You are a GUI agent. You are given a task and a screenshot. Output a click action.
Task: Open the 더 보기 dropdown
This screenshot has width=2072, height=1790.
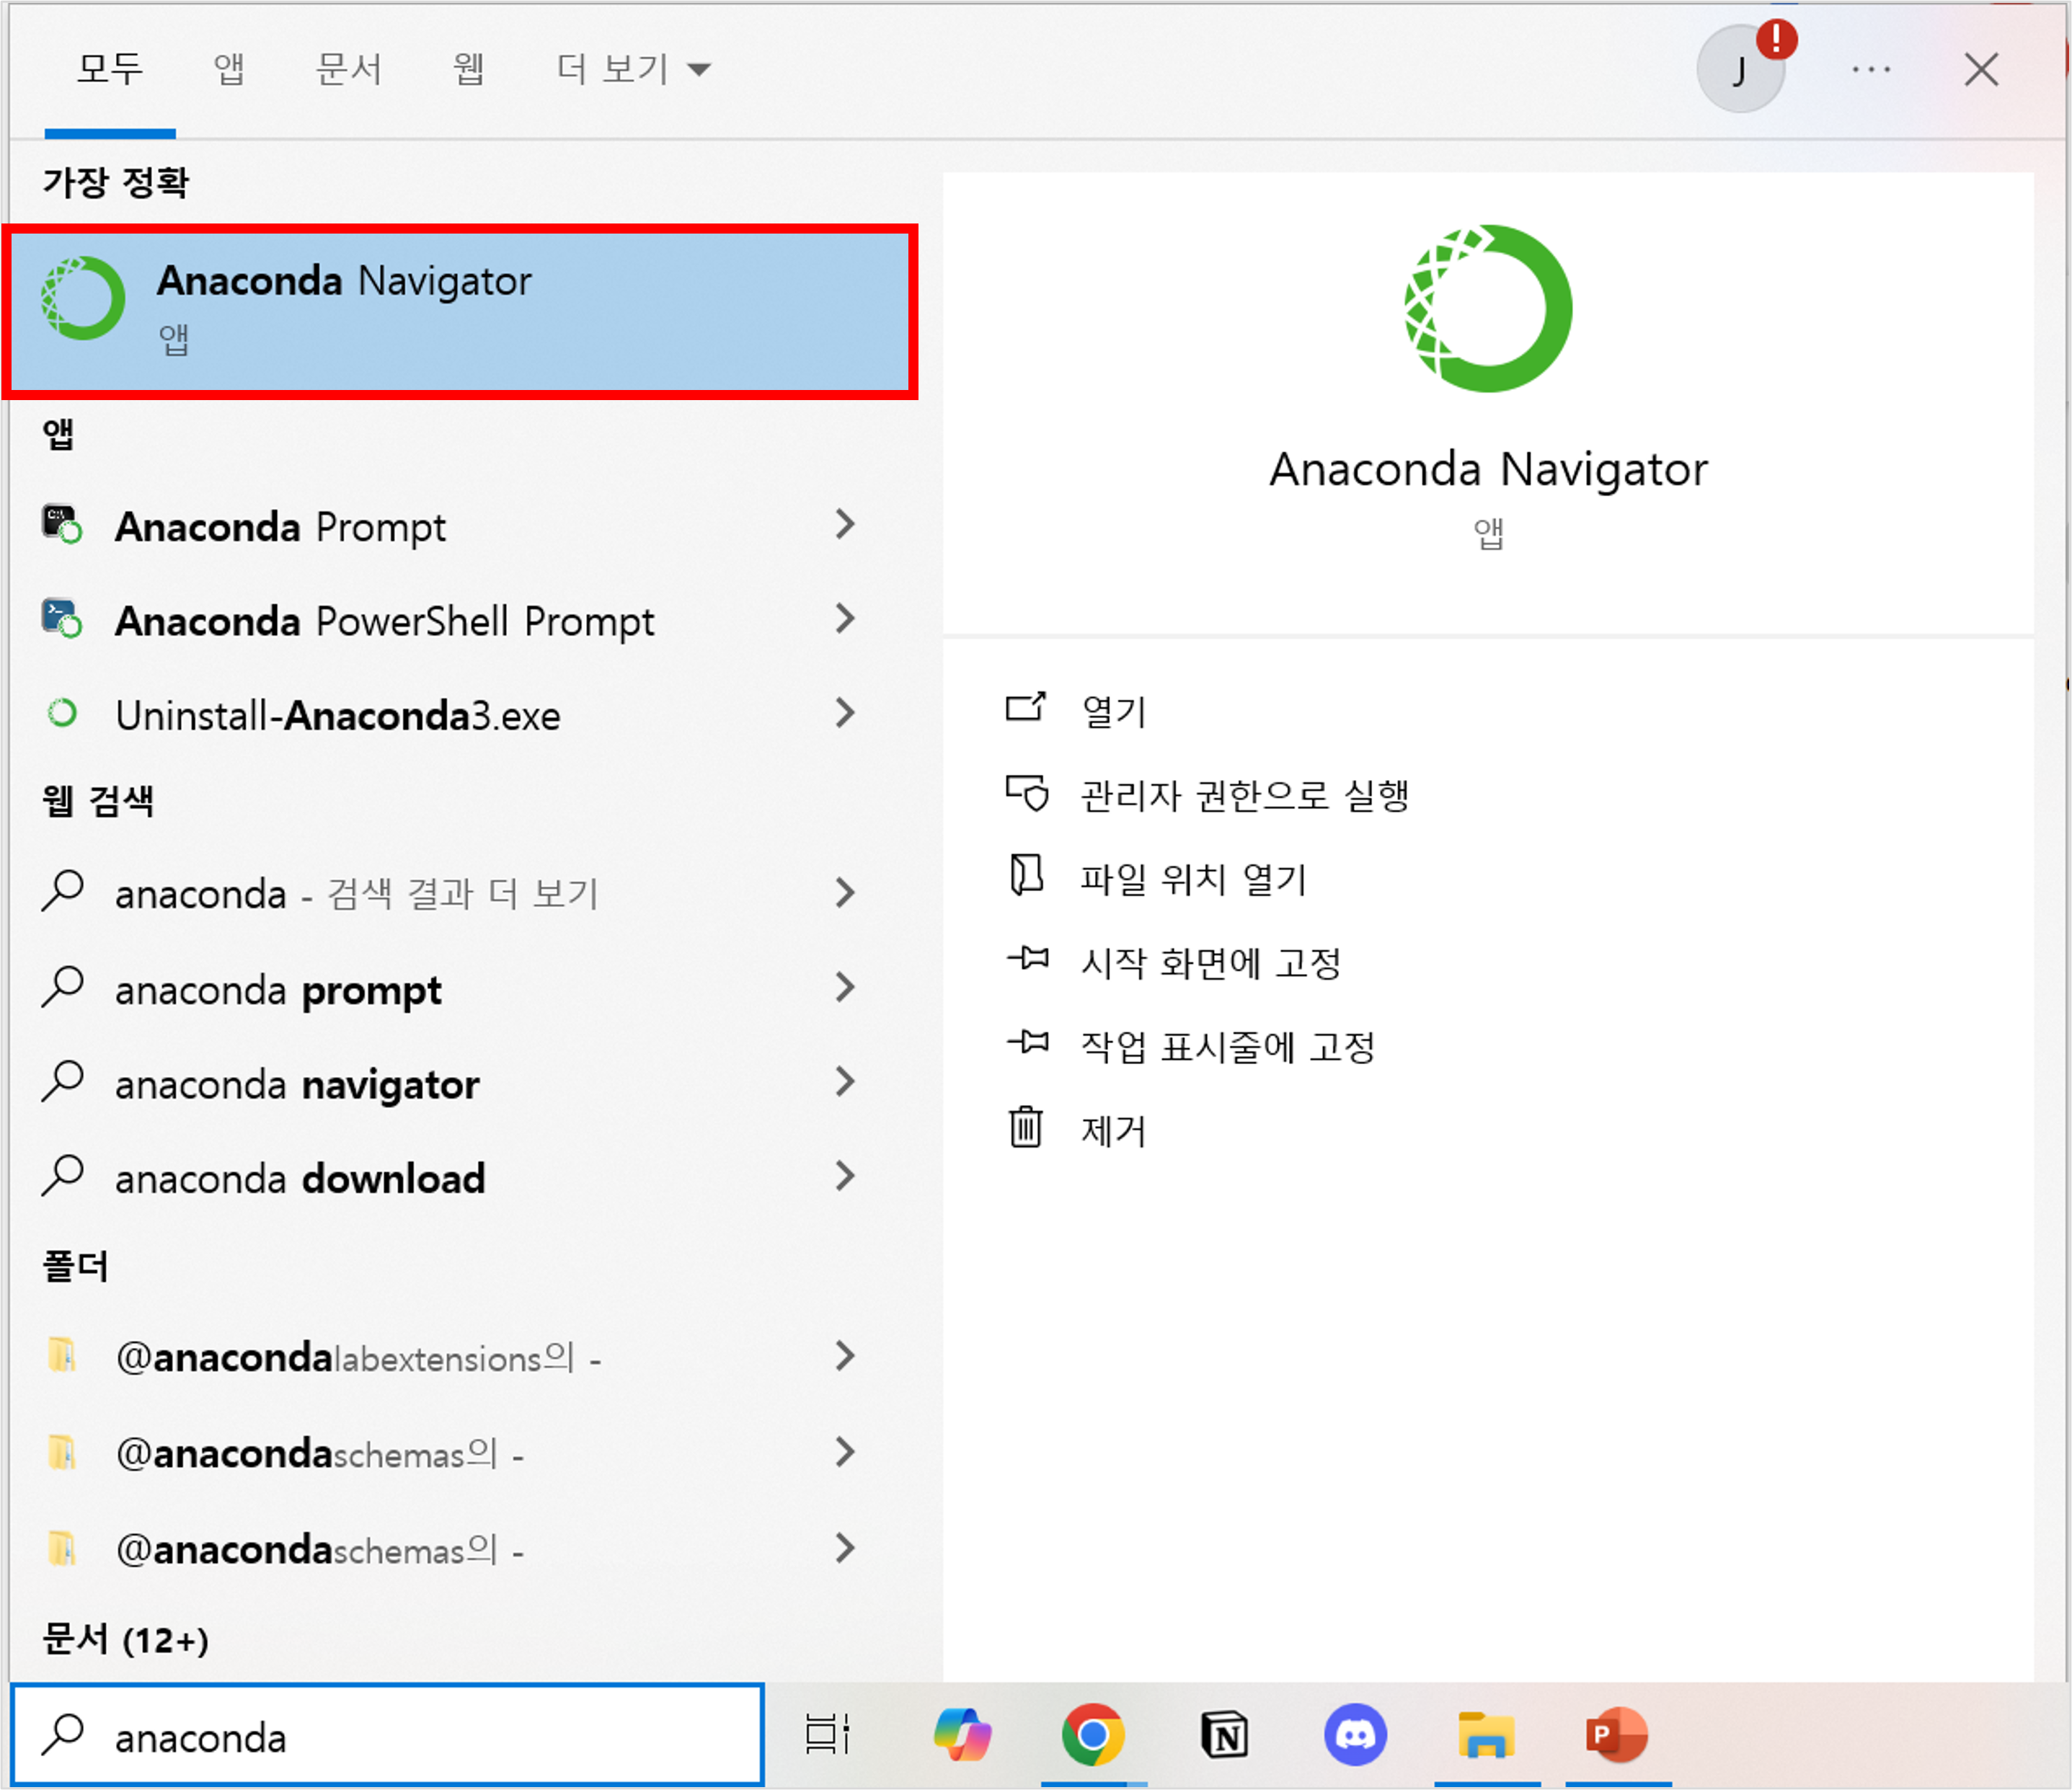[632, 70]
